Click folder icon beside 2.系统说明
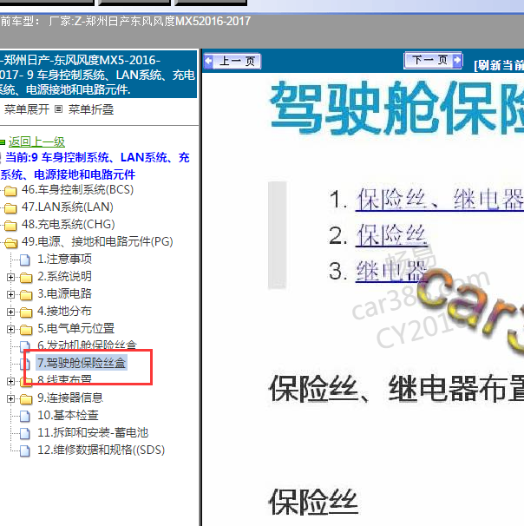Screen dimensions: 524x526 (x=26, y=278)
